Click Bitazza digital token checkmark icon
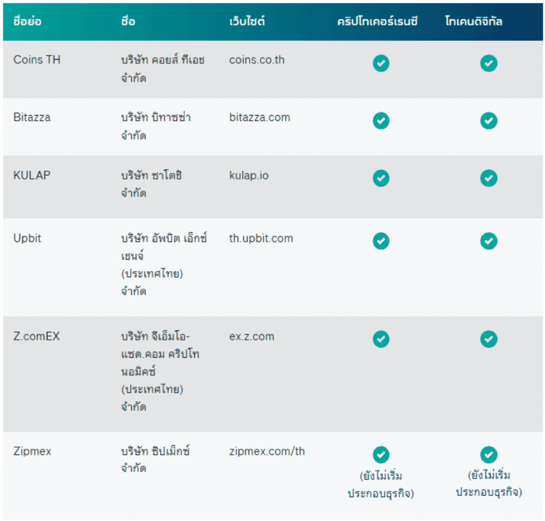 coord(489,121)
